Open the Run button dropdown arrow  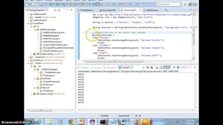[60, 5]
